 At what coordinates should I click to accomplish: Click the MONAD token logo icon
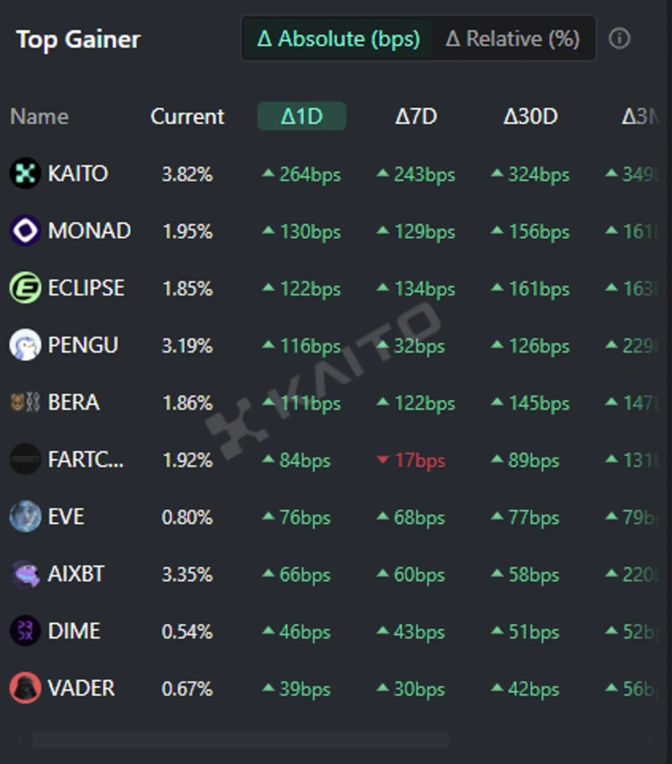pyautogui.click(x=25, y=231)
